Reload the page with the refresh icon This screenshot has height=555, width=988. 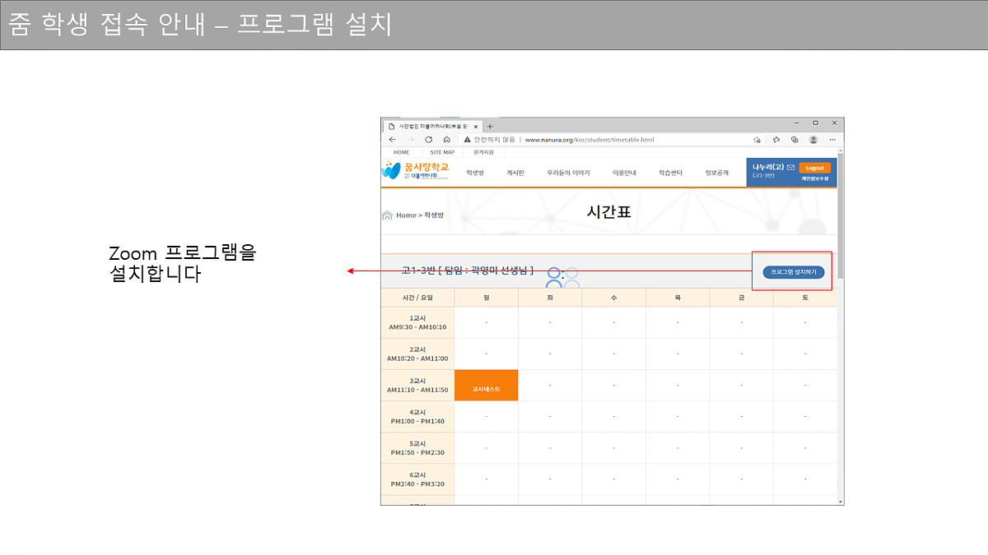pyautogui.click(x=429, y=140)
